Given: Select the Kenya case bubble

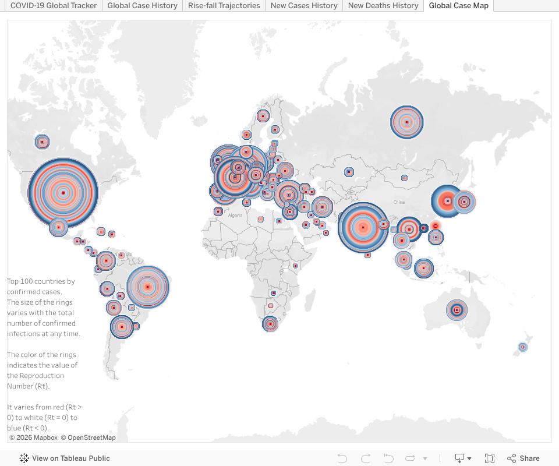Looking at the screenshot, I should 295,266.
